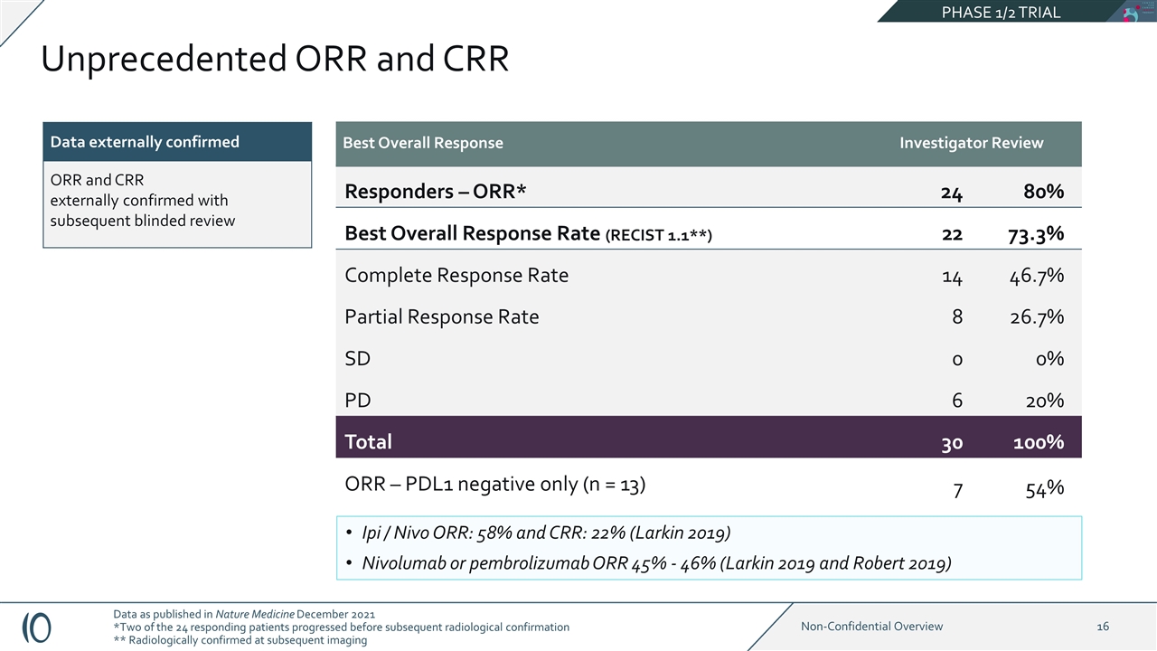Click the slide title Unprecedented ORR and CRR

[x=275, y=60]
